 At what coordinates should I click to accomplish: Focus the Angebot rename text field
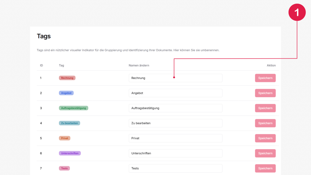tap(175, 93)
